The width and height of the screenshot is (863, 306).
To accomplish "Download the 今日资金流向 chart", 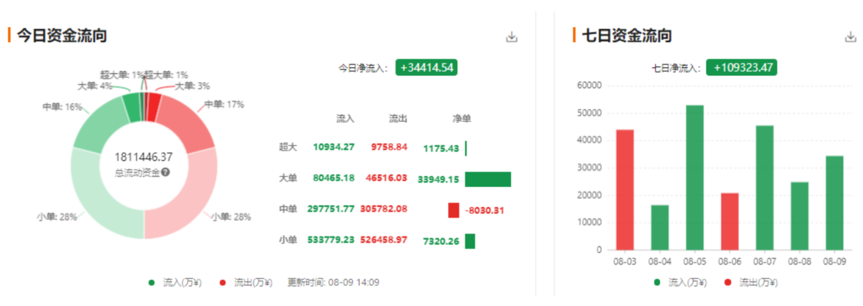I will click(512, 37).
